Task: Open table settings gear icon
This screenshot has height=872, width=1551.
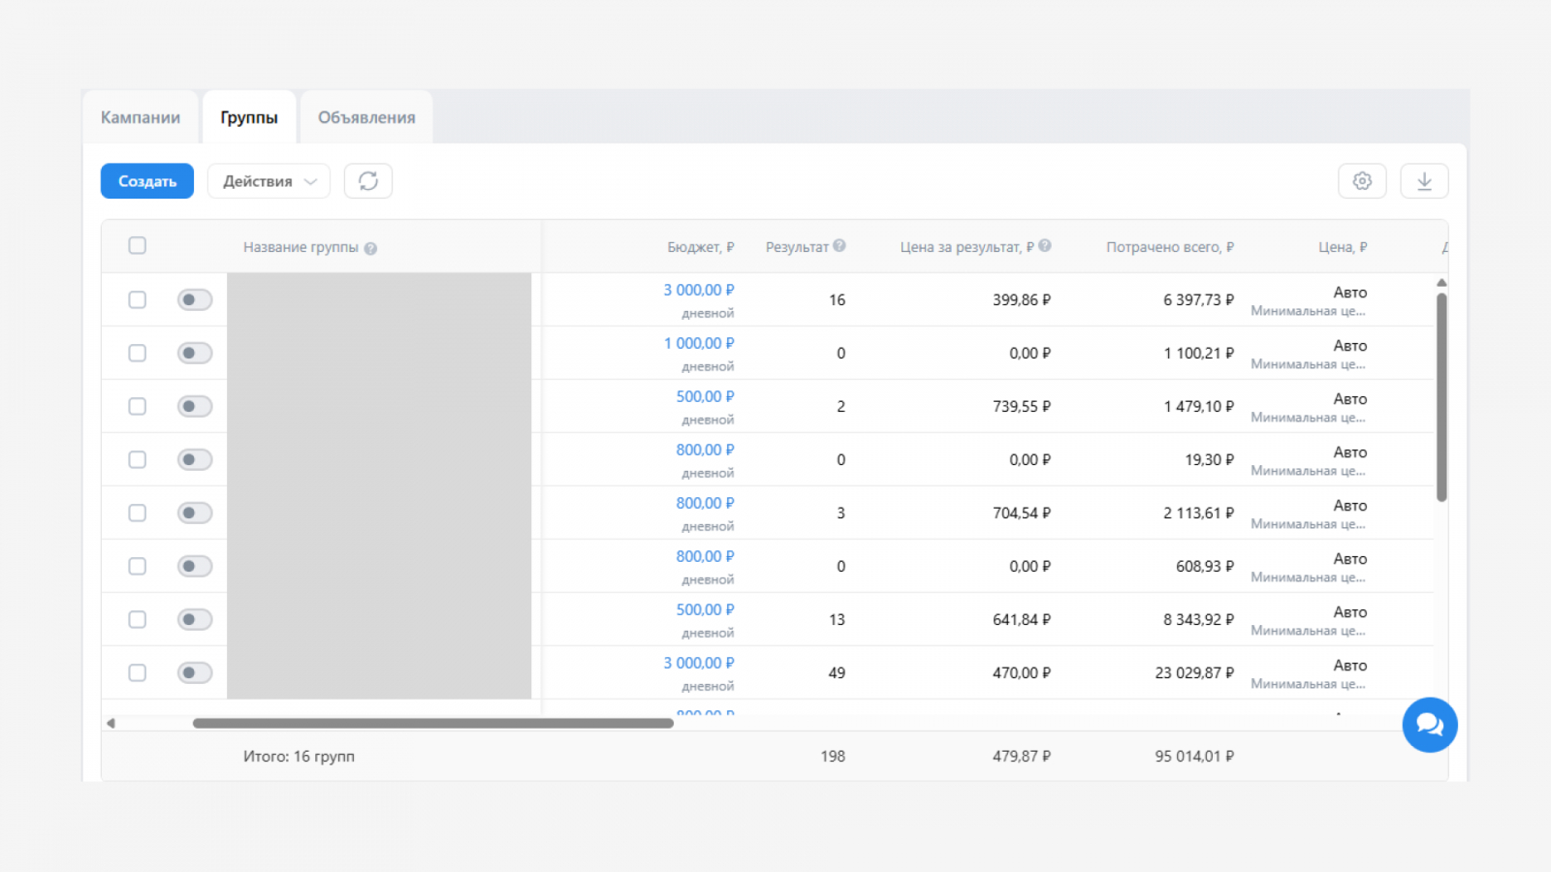Action: tap(1362, 181)
